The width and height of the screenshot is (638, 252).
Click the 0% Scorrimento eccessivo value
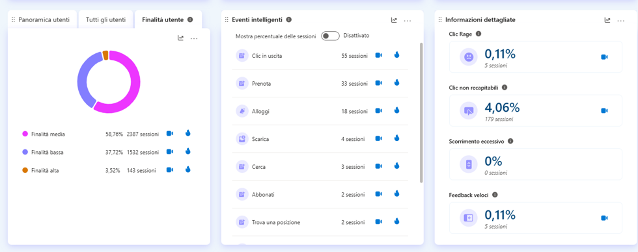coord(493,161)
